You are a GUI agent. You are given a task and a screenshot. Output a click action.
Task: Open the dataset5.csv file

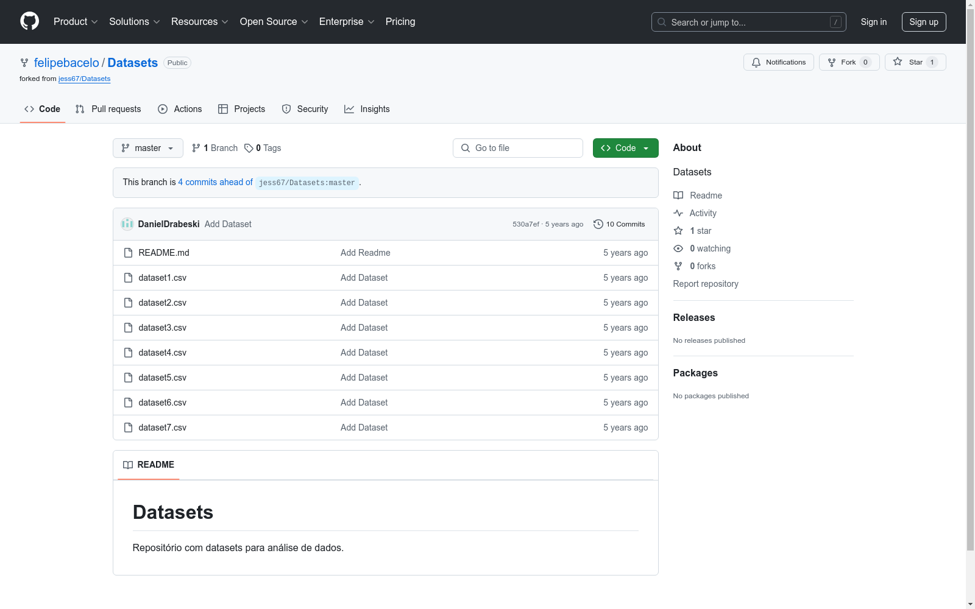[x=163, y=378]
